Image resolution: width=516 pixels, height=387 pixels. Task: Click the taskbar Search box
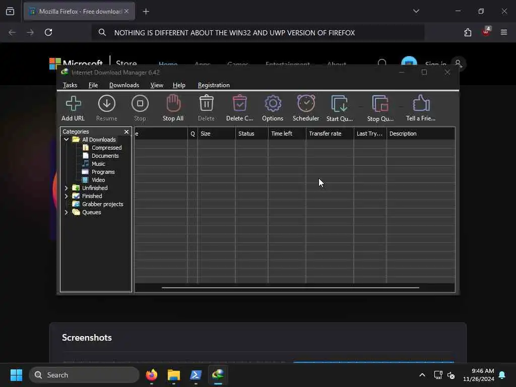[84, 375]
